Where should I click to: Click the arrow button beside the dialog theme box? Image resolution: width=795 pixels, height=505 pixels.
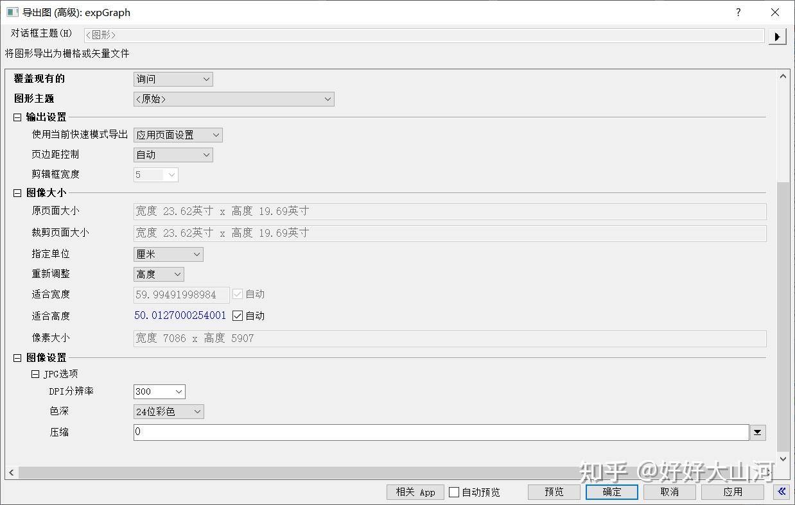(x=777, y=36)
